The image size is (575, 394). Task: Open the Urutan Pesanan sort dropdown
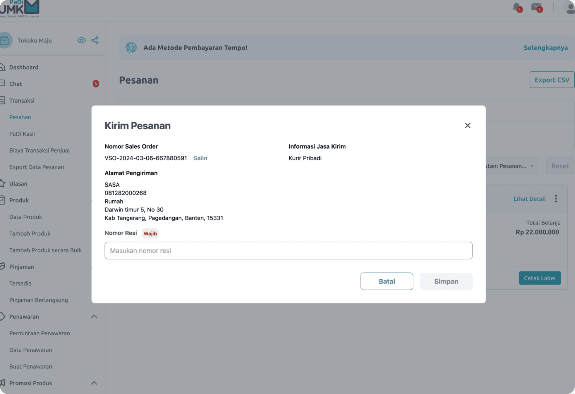(512, 166)
